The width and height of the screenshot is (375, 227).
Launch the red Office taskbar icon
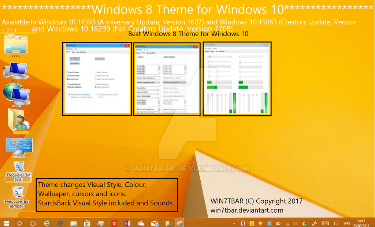click(114, 223)
